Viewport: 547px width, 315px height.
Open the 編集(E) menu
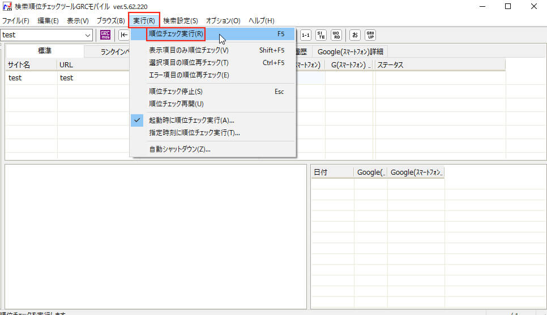(x=48, y=20)
